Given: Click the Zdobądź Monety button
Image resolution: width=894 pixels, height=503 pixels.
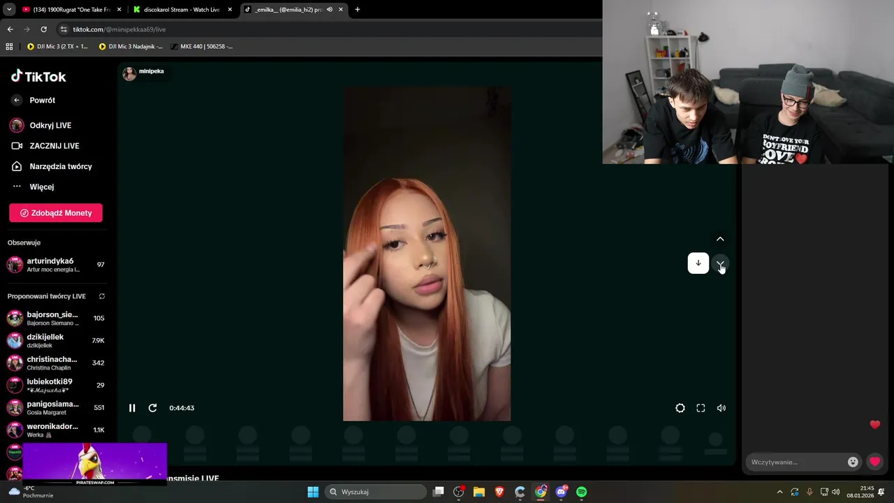Looking at the screenshot, I should click(x=56, y=213).
